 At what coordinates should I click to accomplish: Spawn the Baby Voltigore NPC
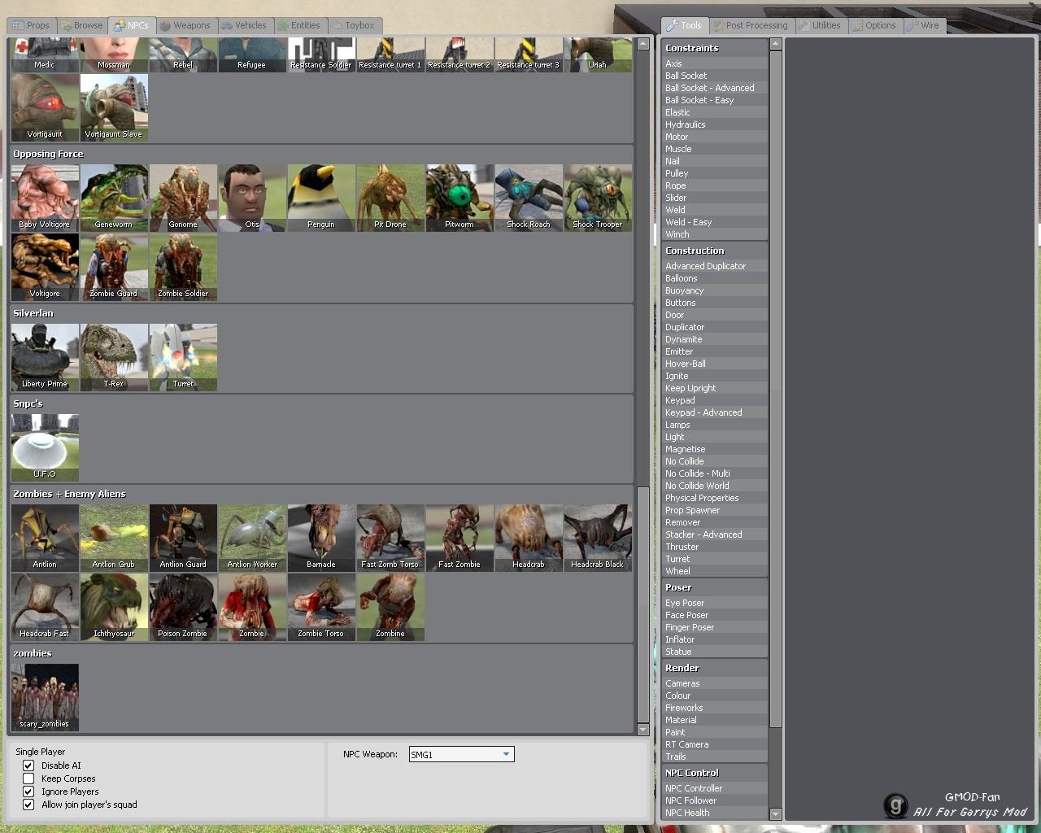point(45,198)
